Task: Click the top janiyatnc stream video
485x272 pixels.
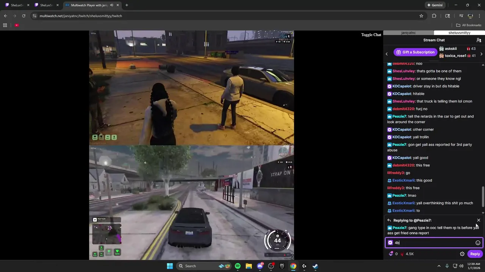Action: click(x=191, y=88)
